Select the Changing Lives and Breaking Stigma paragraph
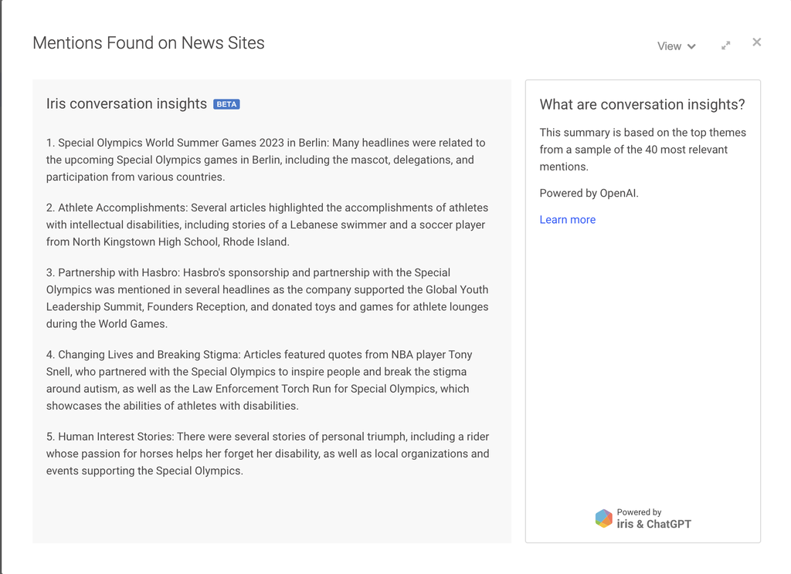 click(x=266, y=380)
